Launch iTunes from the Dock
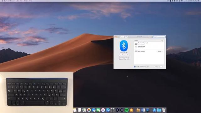The image size is (201, 113). point(103,110)
